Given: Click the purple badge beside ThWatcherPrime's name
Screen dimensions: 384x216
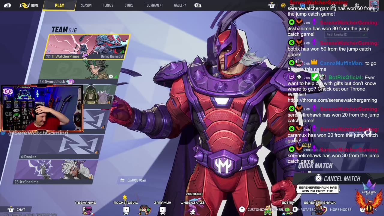Looking at the screenshot, I should 85,56.
